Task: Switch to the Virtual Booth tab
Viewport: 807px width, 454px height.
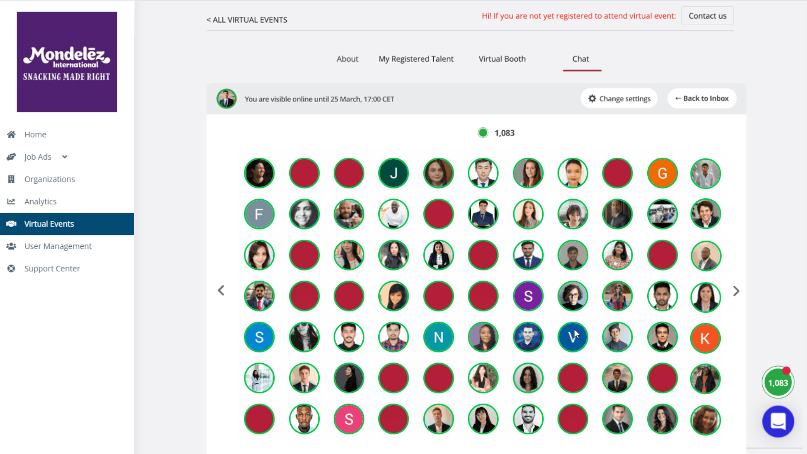Action: point(502,59)
